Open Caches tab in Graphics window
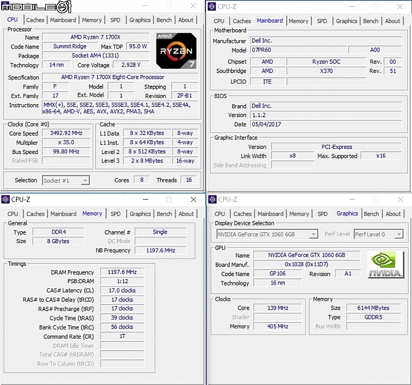The height and width of the screenshot is (385, 412). click(243, 214)
